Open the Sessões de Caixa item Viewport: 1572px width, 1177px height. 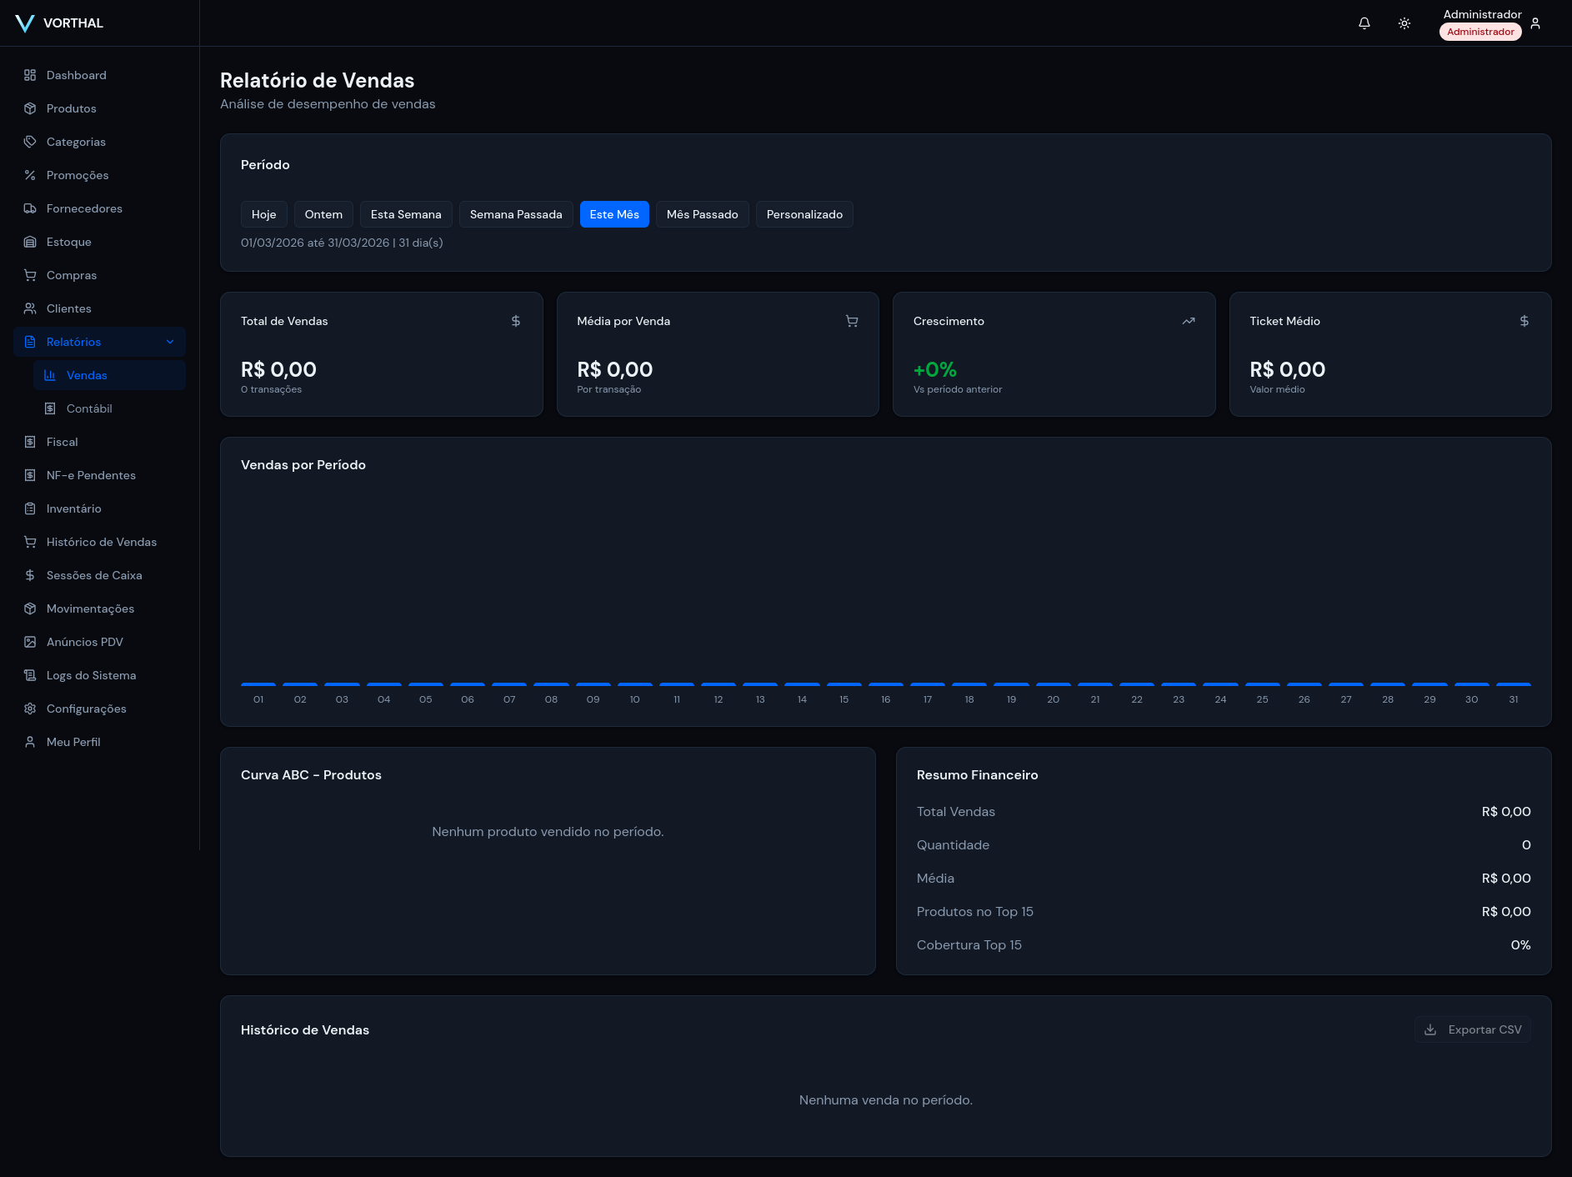(x=94, y=575)
